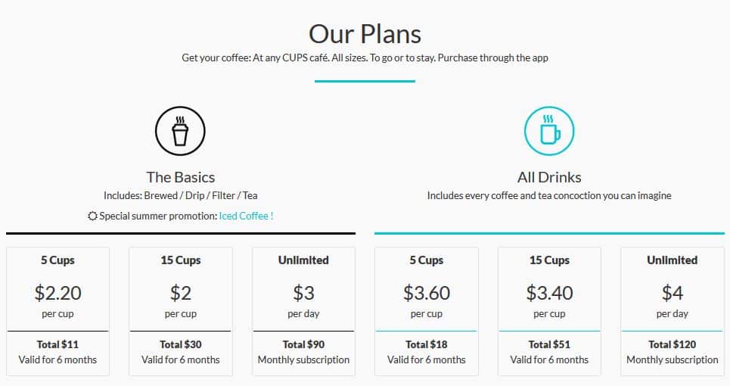Choose All Drinks 15 Cups $3.40 plan
The height and width of the screenshot is (386, 730).
tap(549, 310)
